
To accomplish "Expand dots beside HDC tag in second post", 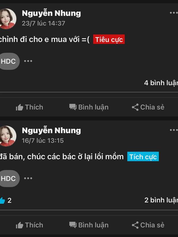I will click(28, 178).
